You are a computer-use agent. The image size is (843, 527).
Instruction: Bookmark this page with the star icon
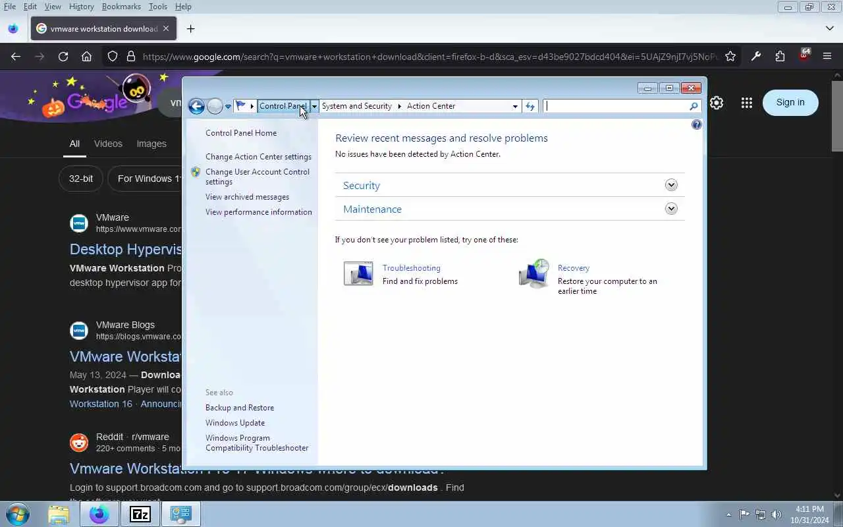click(730, 57)
